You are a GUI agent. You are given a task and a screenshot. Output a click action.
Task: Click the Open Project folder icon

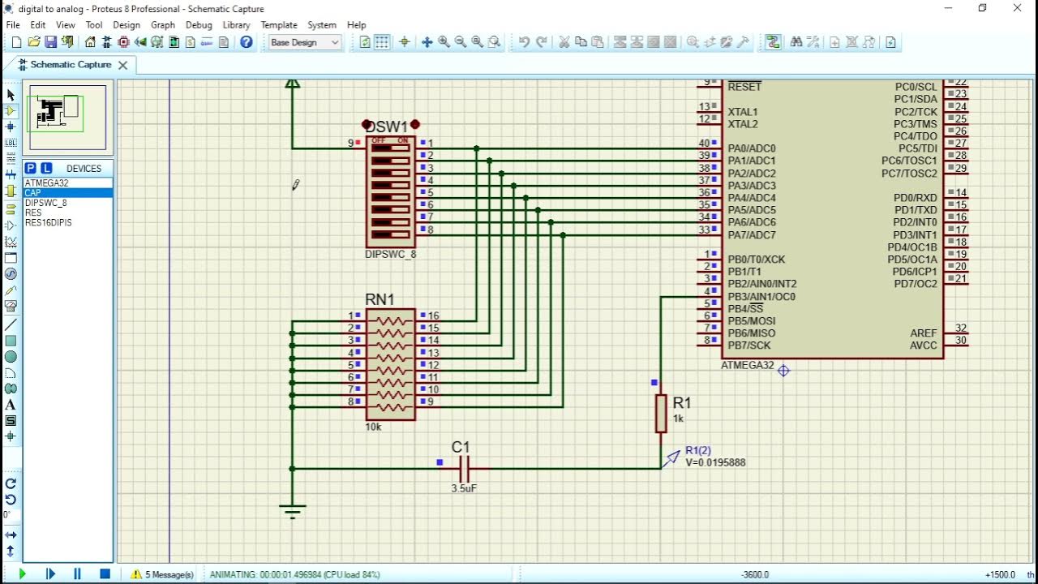pyautogui.click(x=33, y=42)
